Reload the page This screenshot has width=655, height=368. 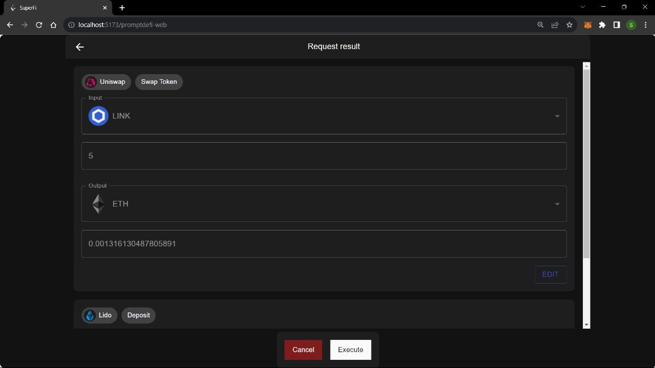pyautogui.click(x=39, y=25)
